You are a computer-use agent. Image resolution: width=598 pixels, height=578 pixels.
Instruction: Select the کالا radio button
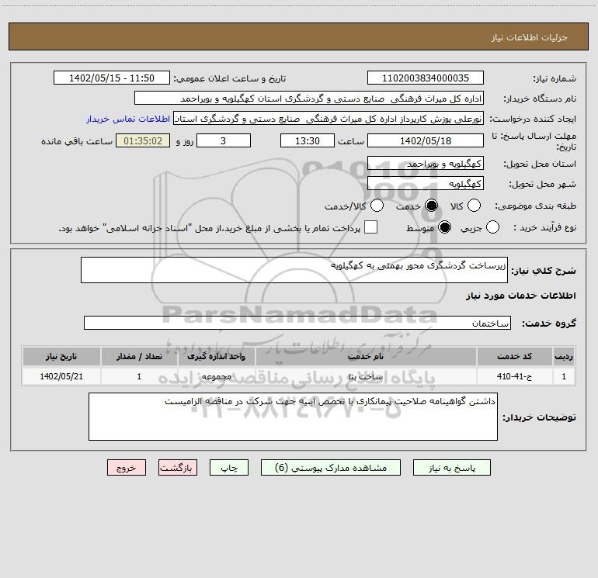click(474, 206)
